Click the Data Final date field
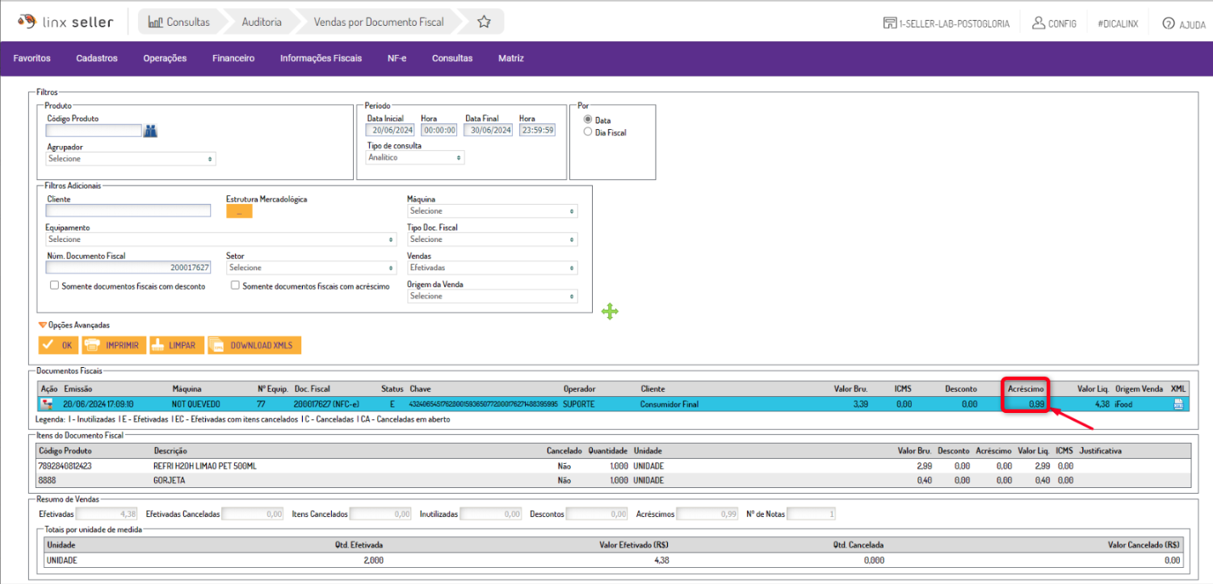Viewport: 1213px width, 584px height. coord(489,130)
